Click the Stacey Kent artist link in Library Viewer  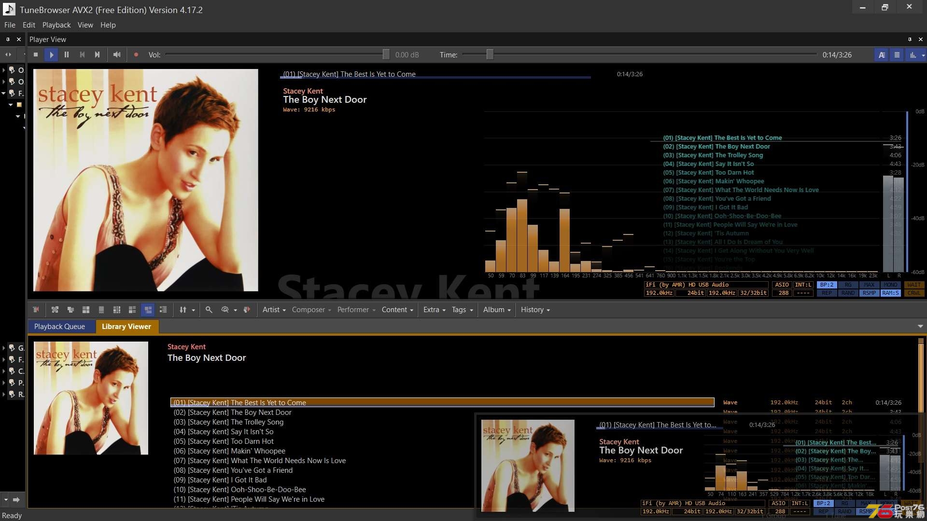click(x=186, y=347)
